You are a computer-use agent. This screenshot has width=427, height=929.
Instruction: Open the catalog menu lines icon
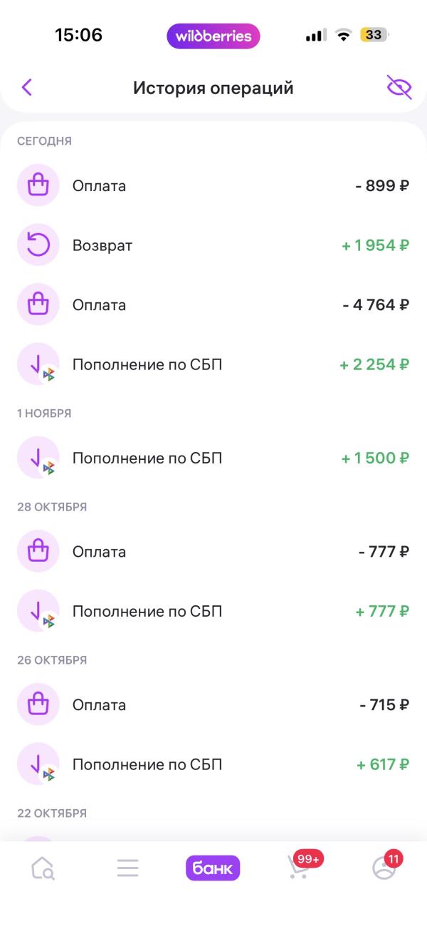pyautogui.click(x=128, y=868)
